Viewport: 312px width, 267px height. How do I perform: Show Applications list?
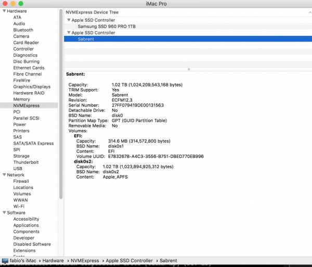pos(26,225)
